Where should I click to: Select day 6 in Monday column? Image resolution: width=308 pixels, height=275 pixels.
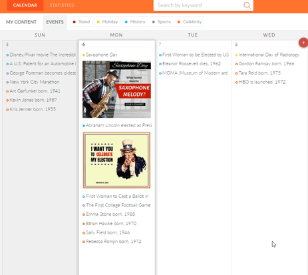point(84,45)
